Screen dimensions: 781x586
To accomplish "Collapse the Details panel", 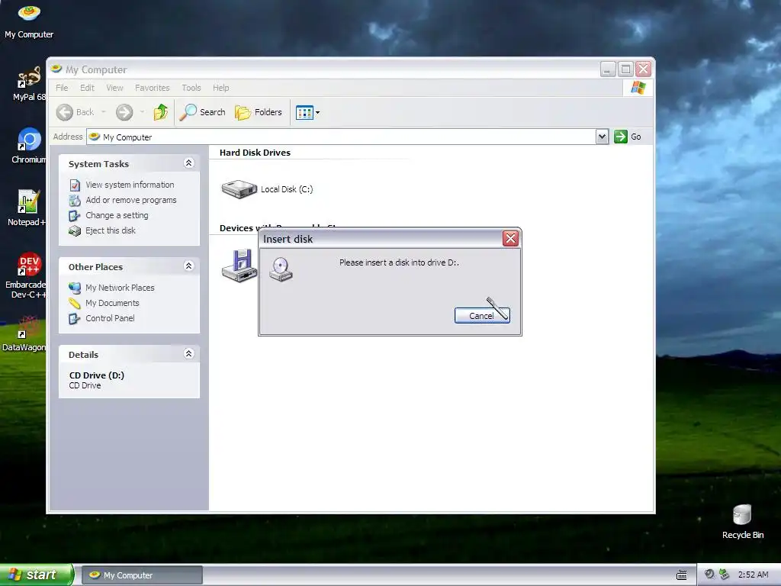I will pyautogui.click(x=189, y=354).
